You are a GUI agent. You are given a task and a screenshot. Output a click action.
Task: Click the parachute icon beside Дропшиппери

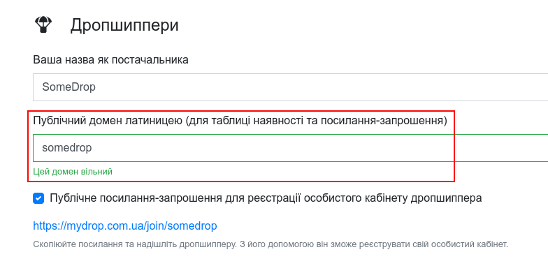(43, 25)
